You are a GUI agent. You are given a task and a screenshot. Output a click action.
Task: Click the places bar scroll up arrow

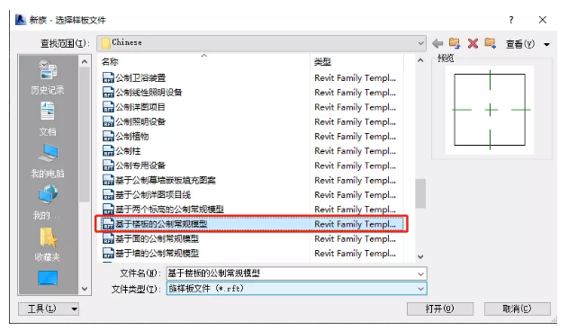pyautogui.click(x=85, y=62)
